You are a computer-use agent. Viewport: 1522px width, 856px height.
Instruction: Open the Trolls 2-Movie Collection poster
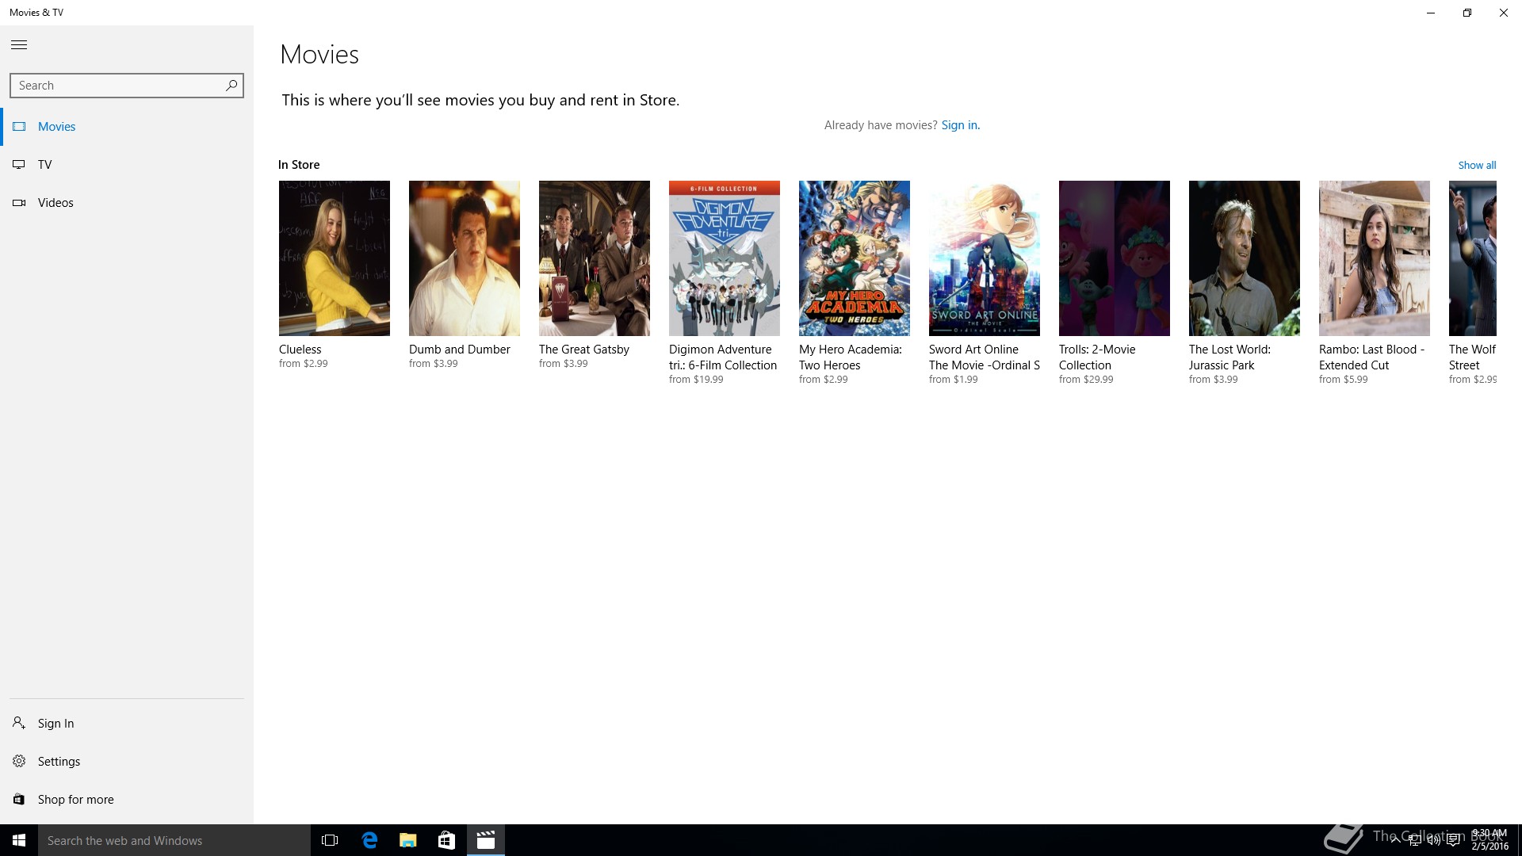pos(1115,258)
